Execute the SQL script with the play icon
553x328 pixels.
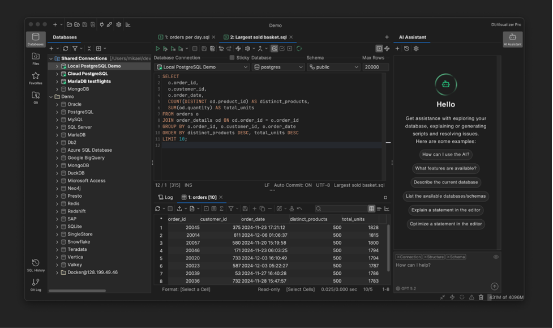158,48
